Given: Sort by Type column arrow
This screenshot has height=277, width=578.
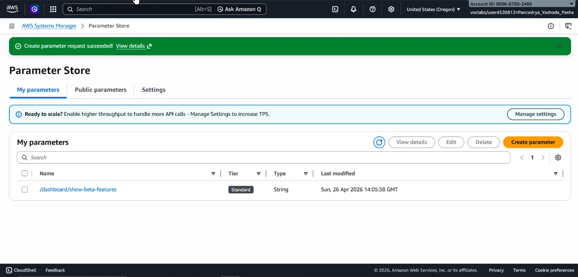Looking at the screenshot, I should tap(306, 174).
